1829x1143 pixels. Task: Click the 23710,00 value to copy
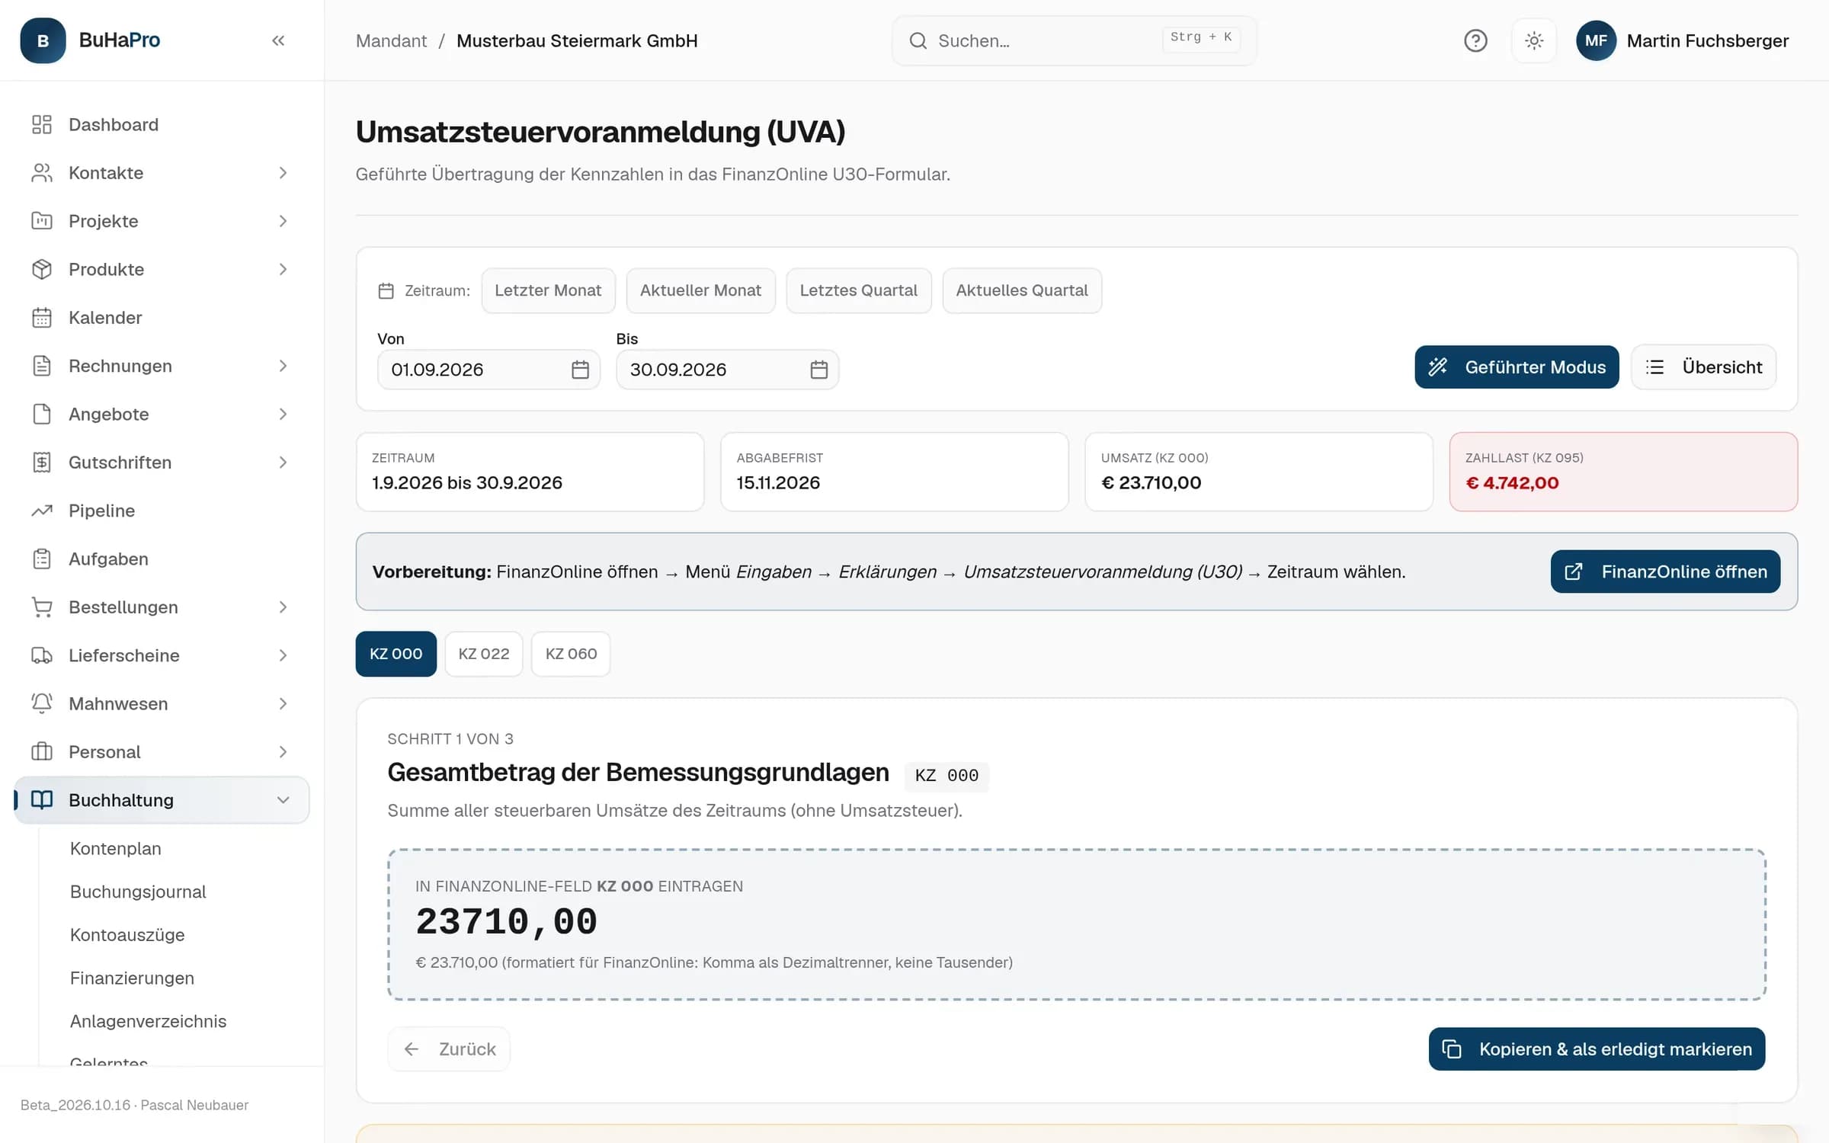[506, 922]
